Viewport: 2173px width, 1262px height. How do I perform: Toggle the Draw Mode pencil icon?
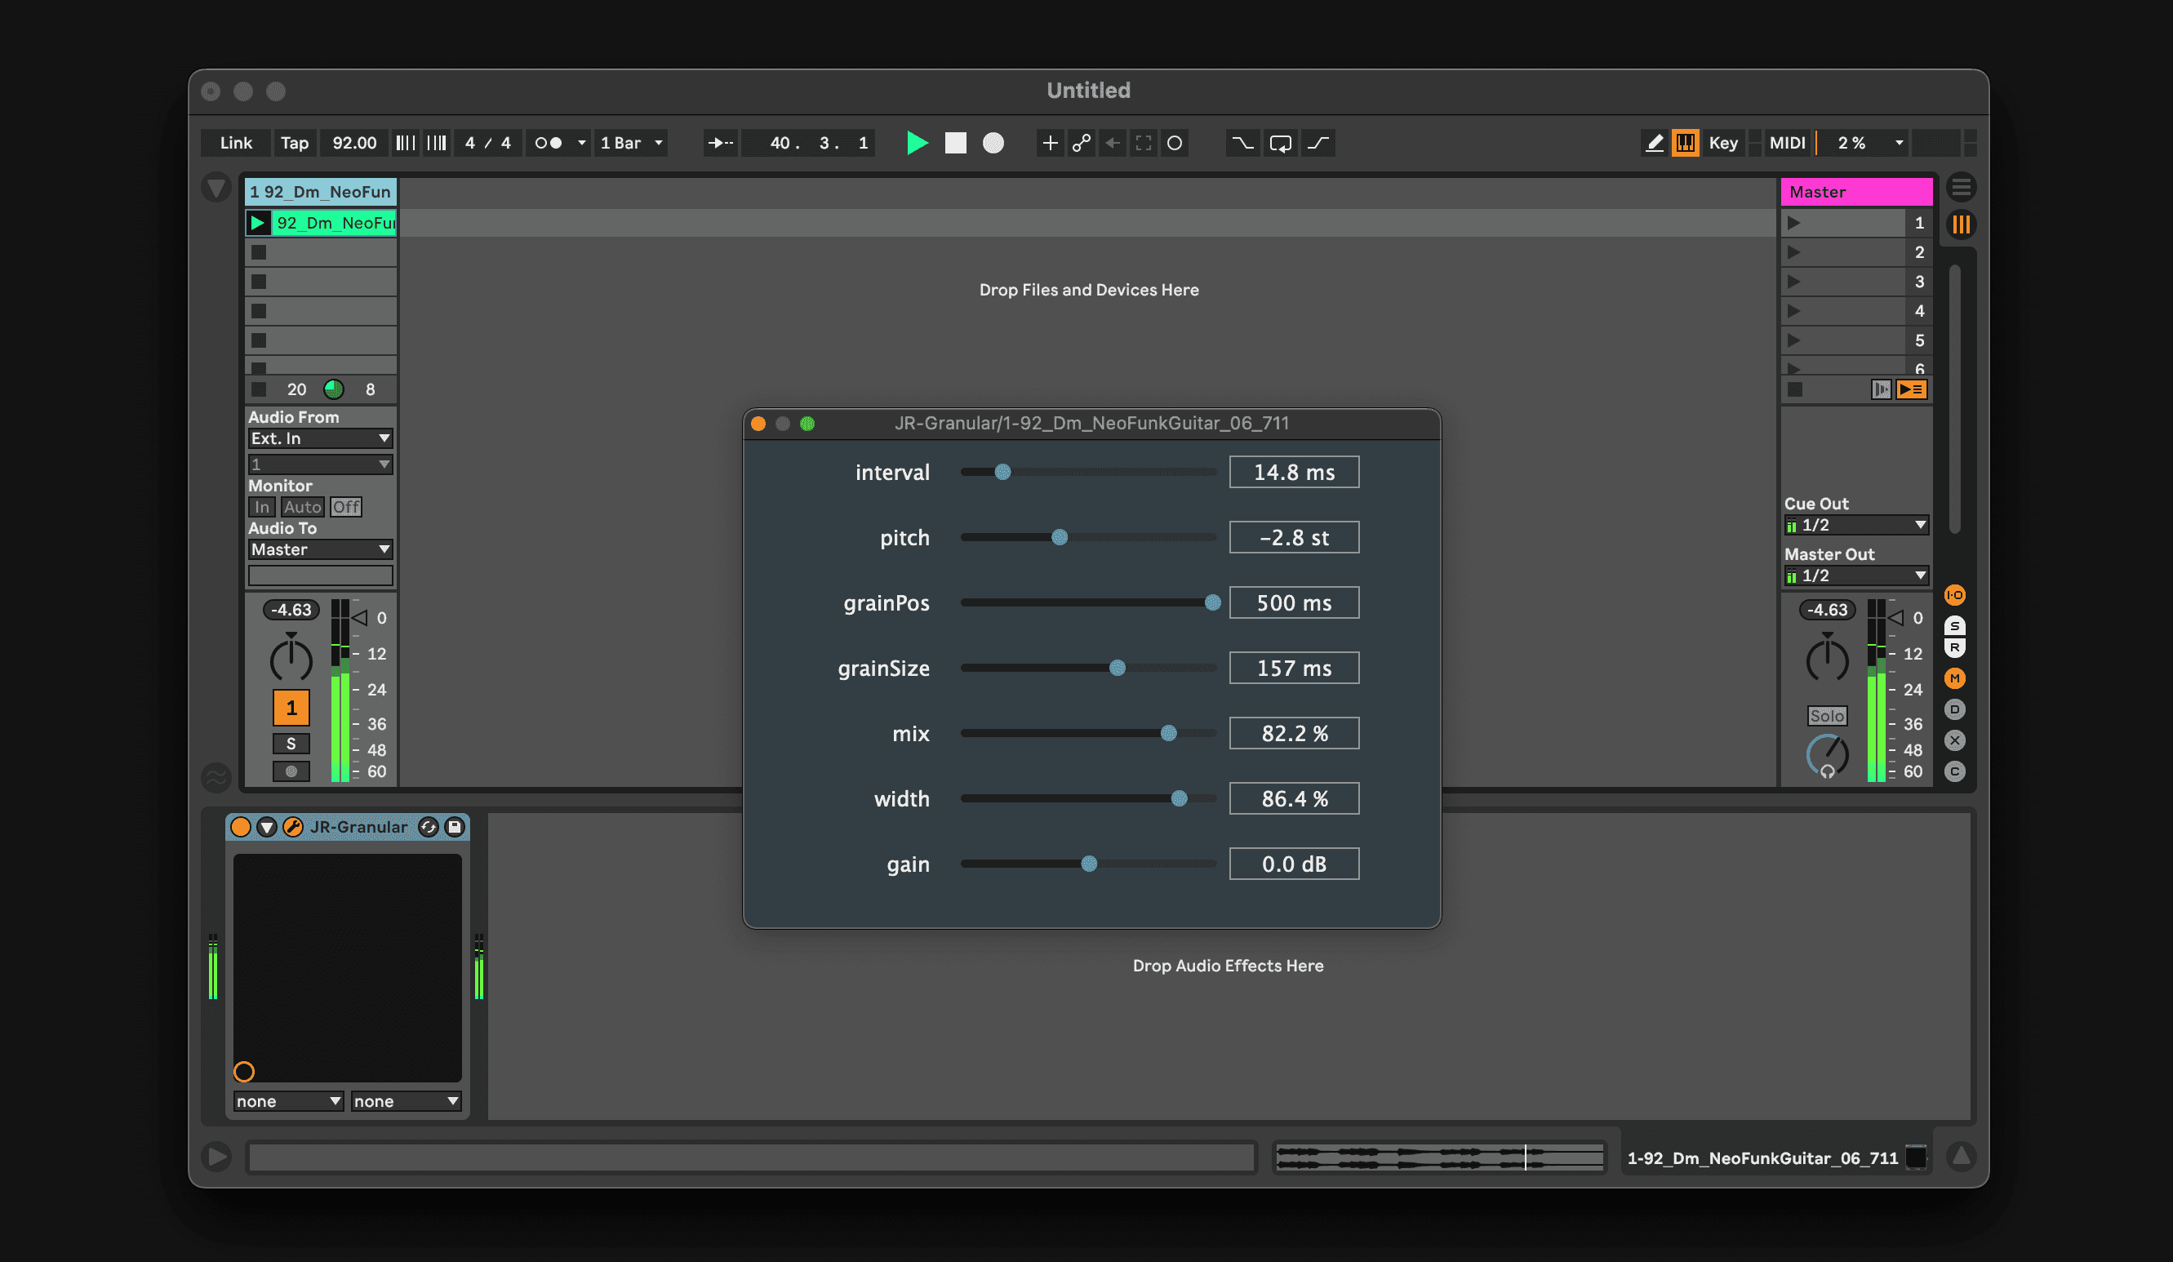pyautogui.click(x=1653, y=143)
